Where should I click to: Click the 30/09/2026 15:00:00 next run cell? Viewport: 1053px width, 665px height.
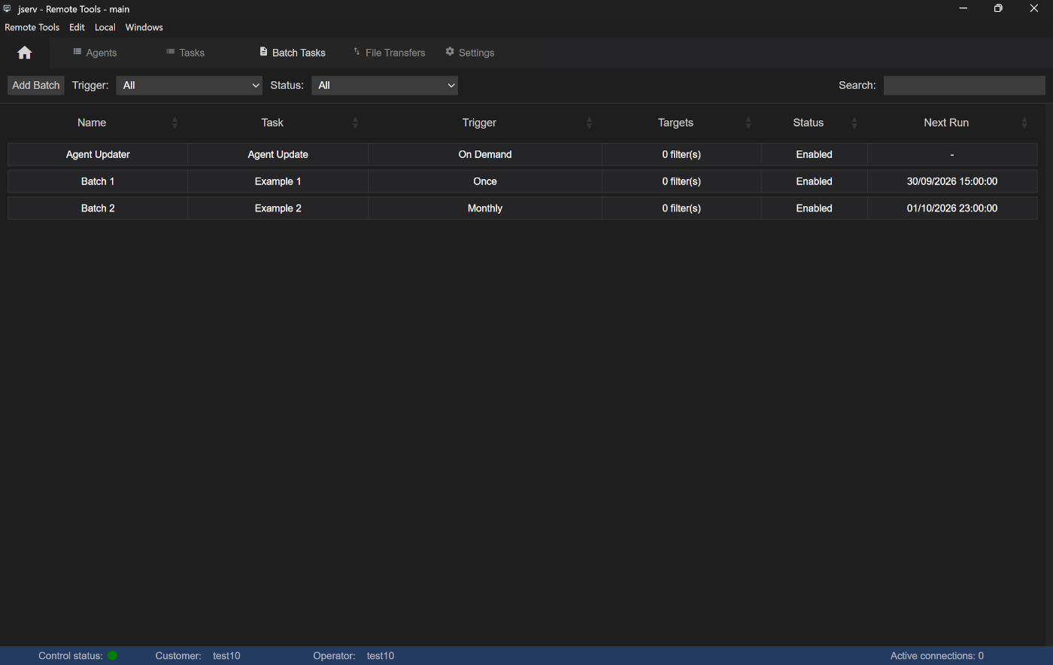[952, 181]
